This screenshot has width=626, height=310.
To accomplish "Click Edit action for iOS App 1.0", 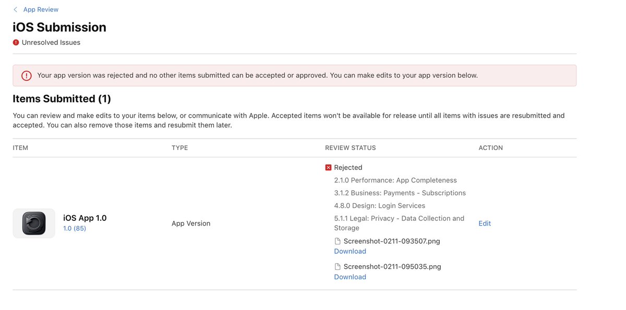I will click(x=485, y=224).
